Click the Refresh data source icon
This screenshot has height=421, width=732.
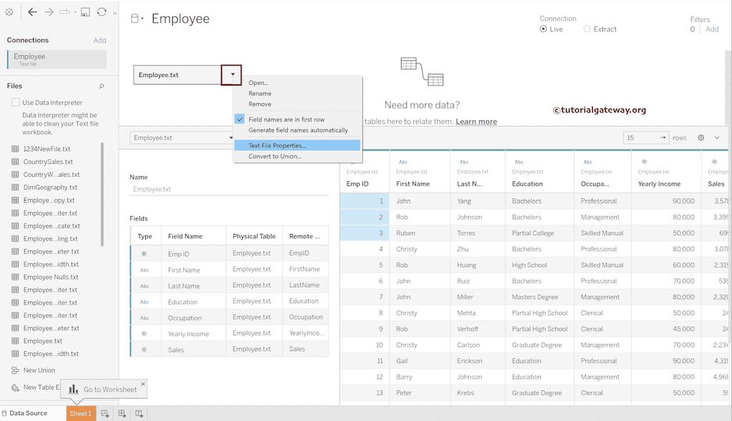click(101, 11)
